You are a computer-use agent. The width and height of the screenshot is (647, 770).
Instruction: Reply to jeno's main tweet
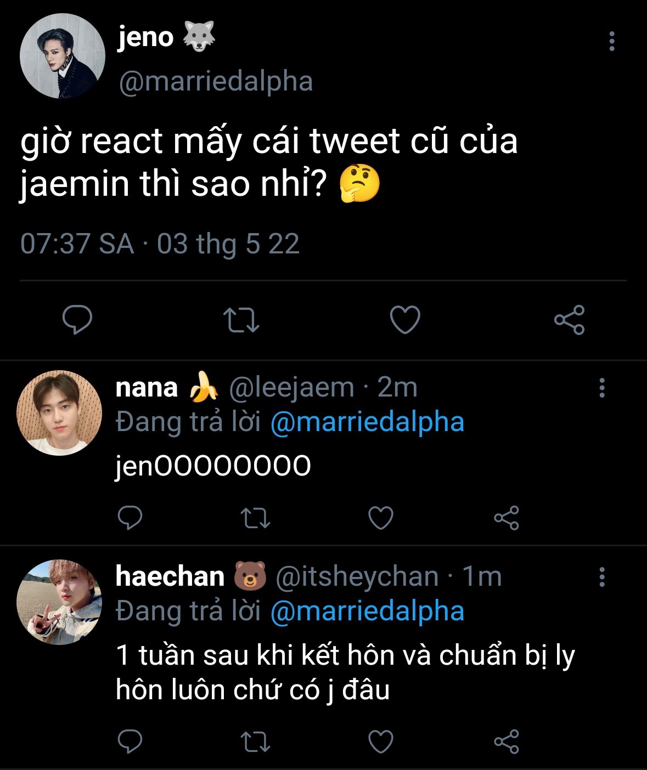click(x=77, y=320)
